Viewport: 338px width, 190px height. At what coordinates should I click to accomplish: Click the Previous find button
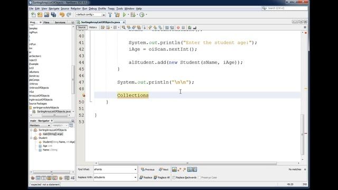148,169
